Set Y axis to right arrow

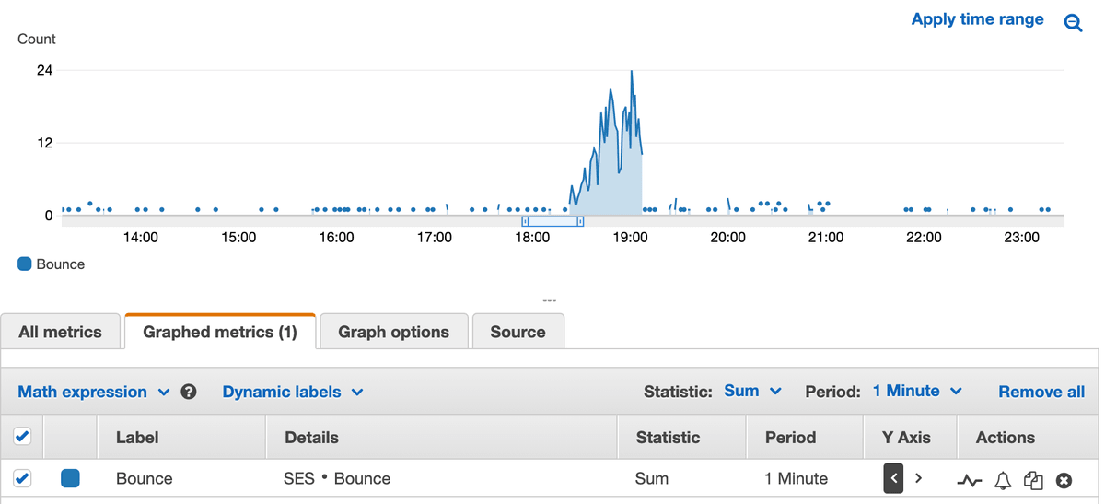pos(918,479)
